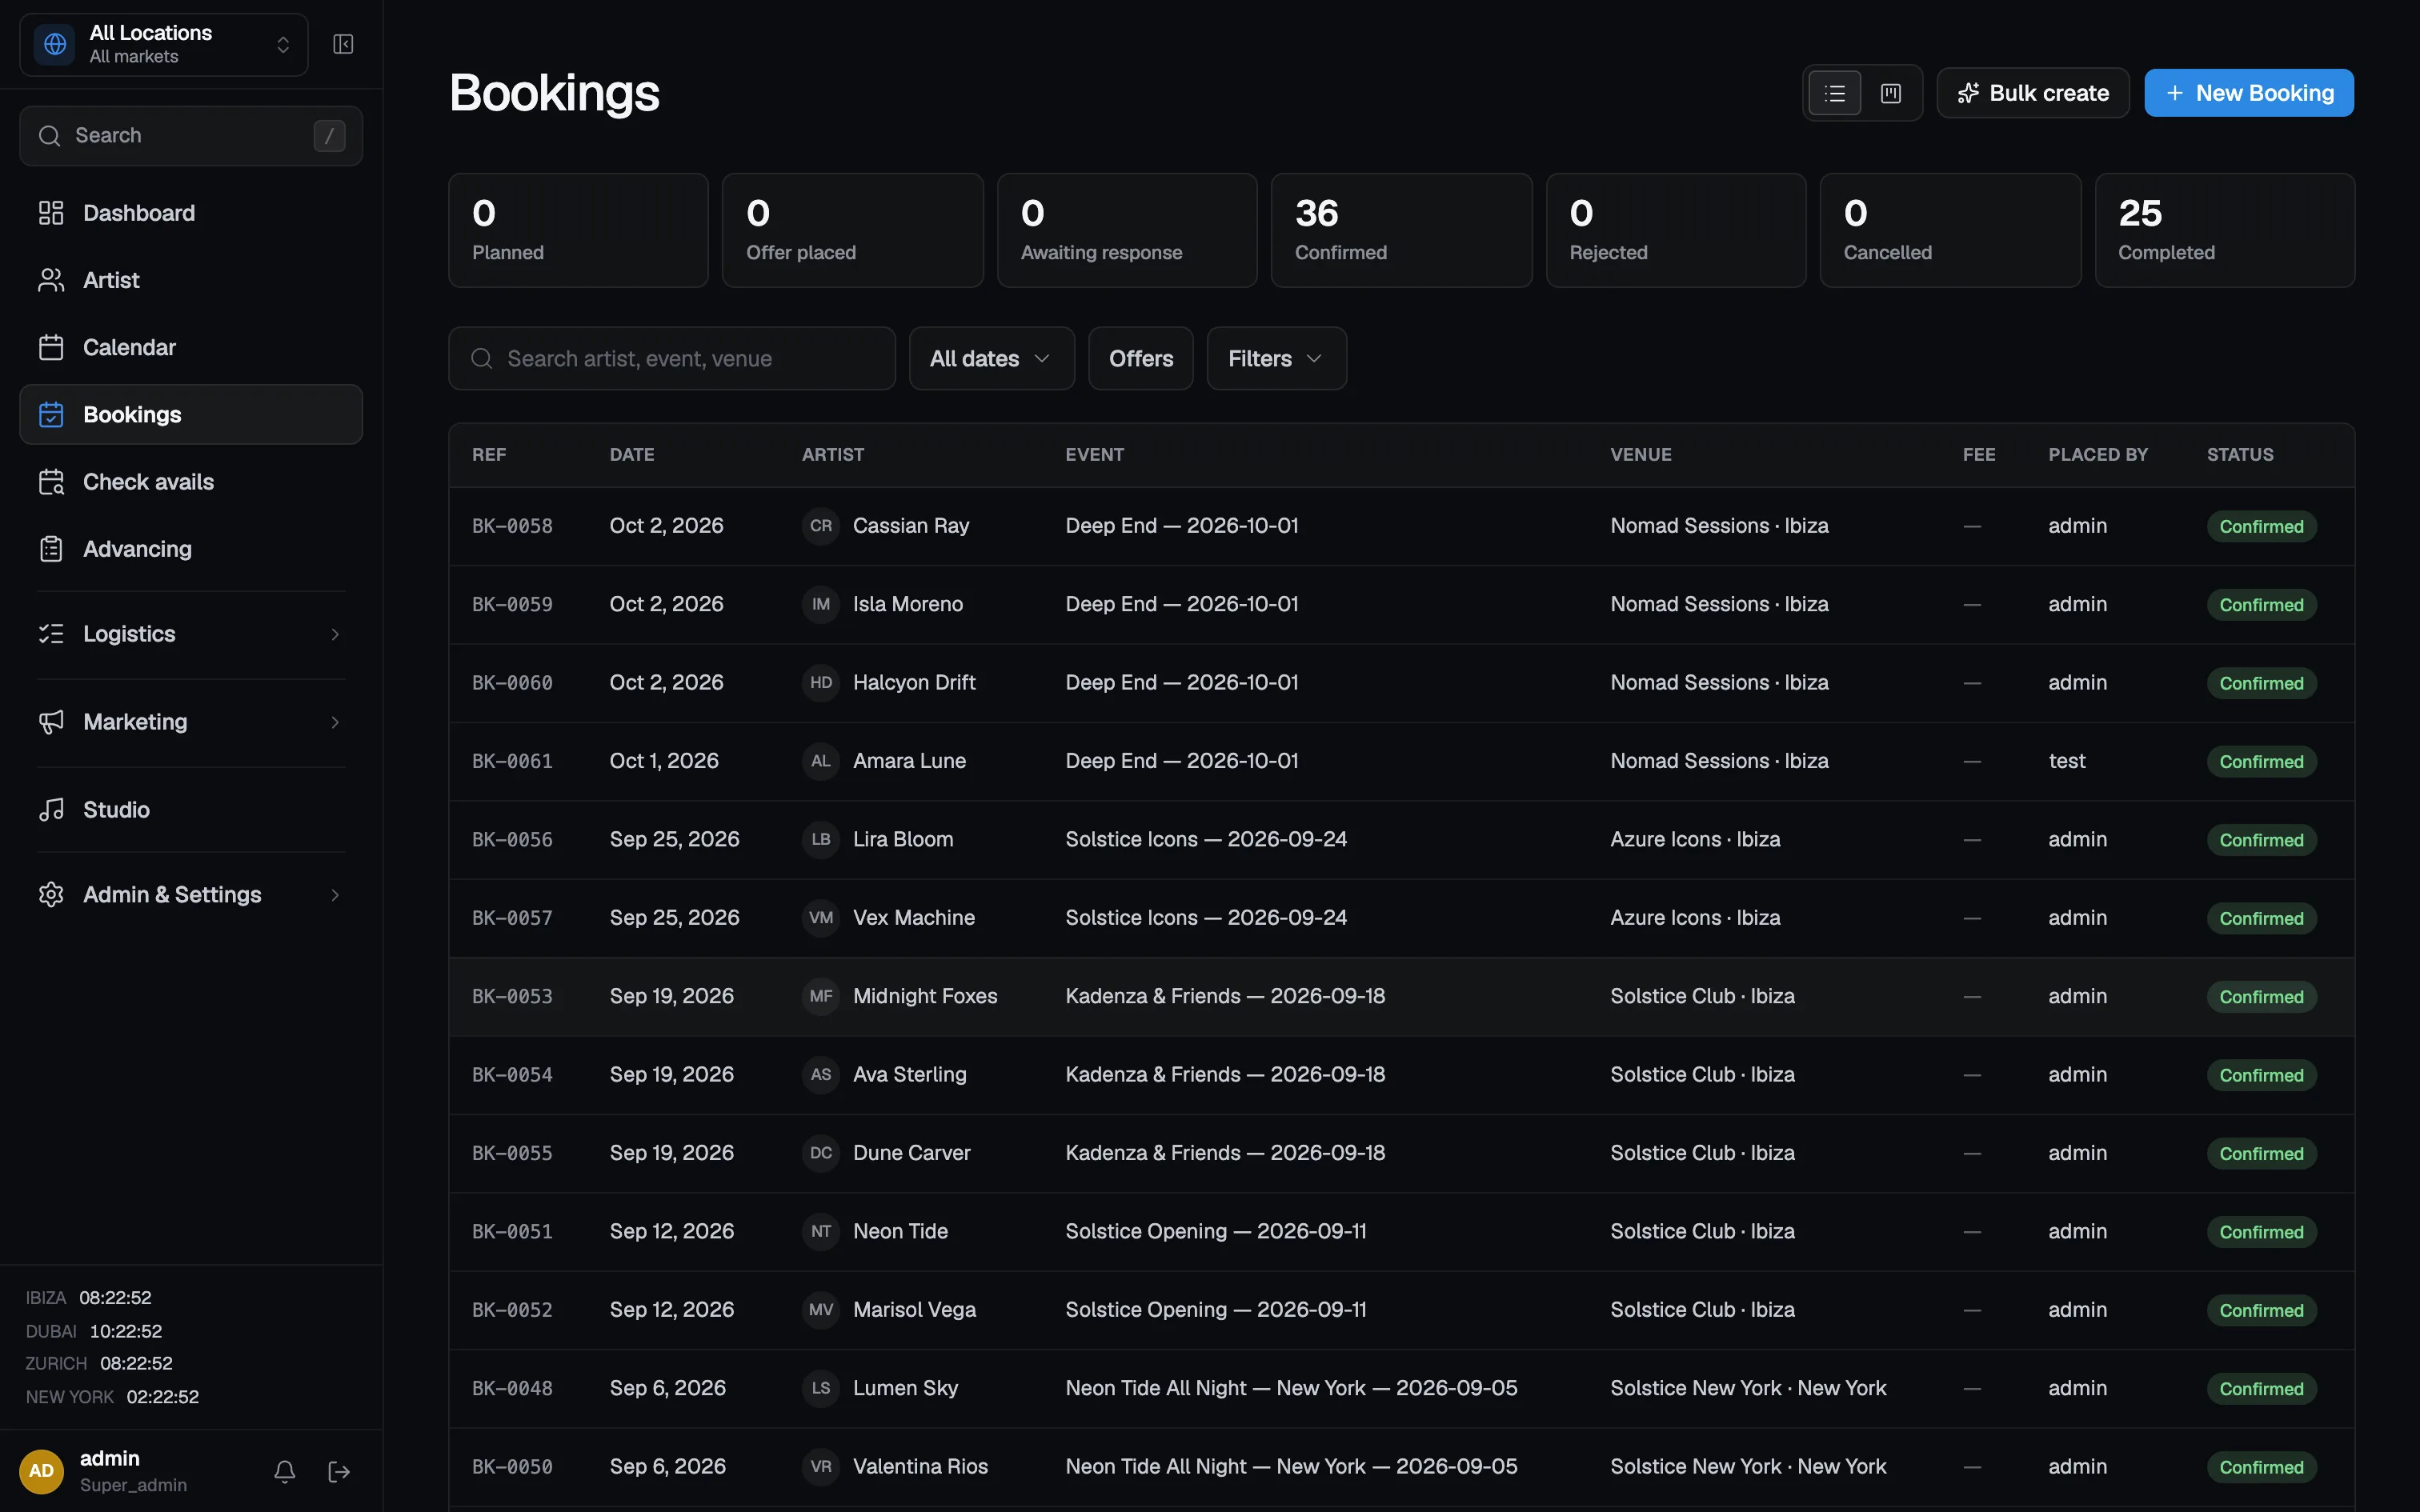Viewport: 2420px width, 1512px height.
Task: Focus the Search artist, event, venue field
Action: coord(672,358)
